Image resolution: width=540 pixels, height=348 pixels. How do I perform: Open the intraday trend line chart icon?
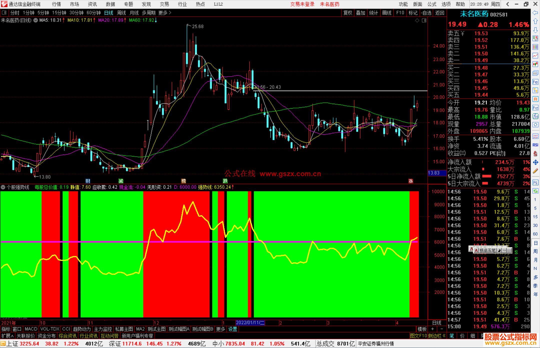pos(535,56)
